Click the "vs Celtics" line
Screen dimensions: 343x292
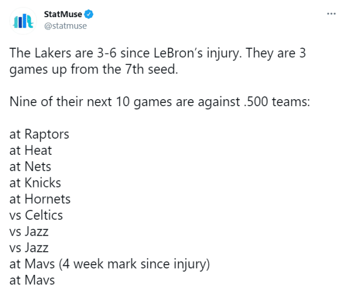click(36, 215)
